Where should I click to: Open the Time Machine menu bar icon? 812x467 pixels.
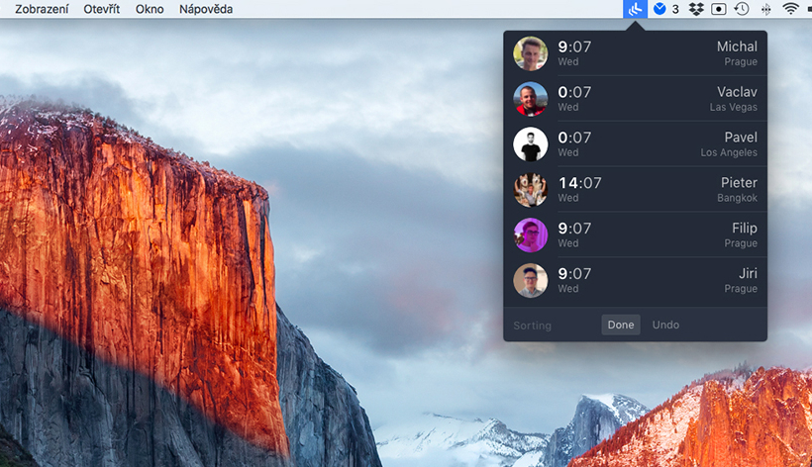pos(741,9)
